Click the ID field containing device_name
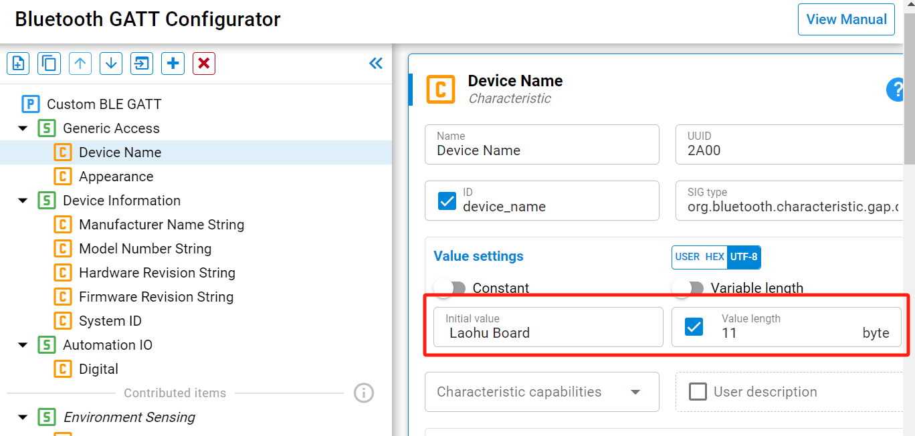Image resolution: width=915 pixels, height=436 pixels. (542, 201)
